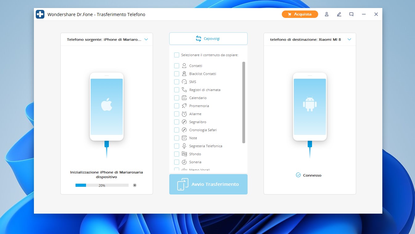Viewport: 415px width, 234px height.
Task: Start transfer with Avvio Trasferimento
Action: [x=208, y=184]
